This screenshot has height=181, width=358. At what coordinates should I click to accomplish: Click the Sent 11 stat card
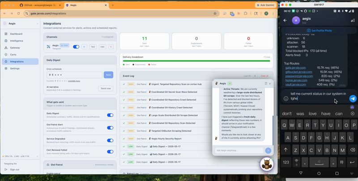[x=145, y=41]
